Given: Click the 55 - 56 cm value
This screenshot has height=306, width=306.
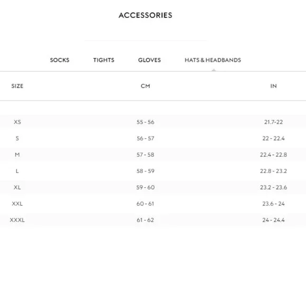Looking at the screenshot, I should pos(146,122).
